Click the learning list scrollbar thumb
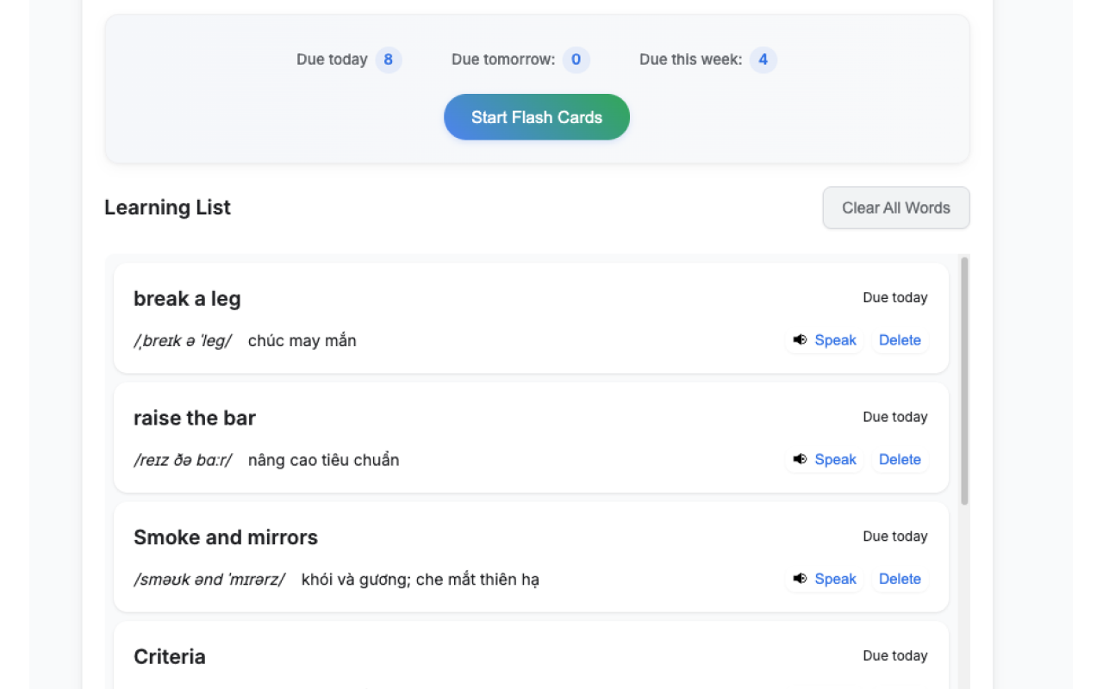Image resolution: width=1103 pixels, height=689 pixels. coord(964,379)
